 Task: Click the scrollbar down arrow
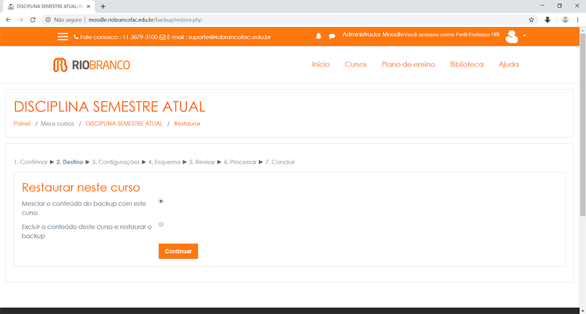583,311
